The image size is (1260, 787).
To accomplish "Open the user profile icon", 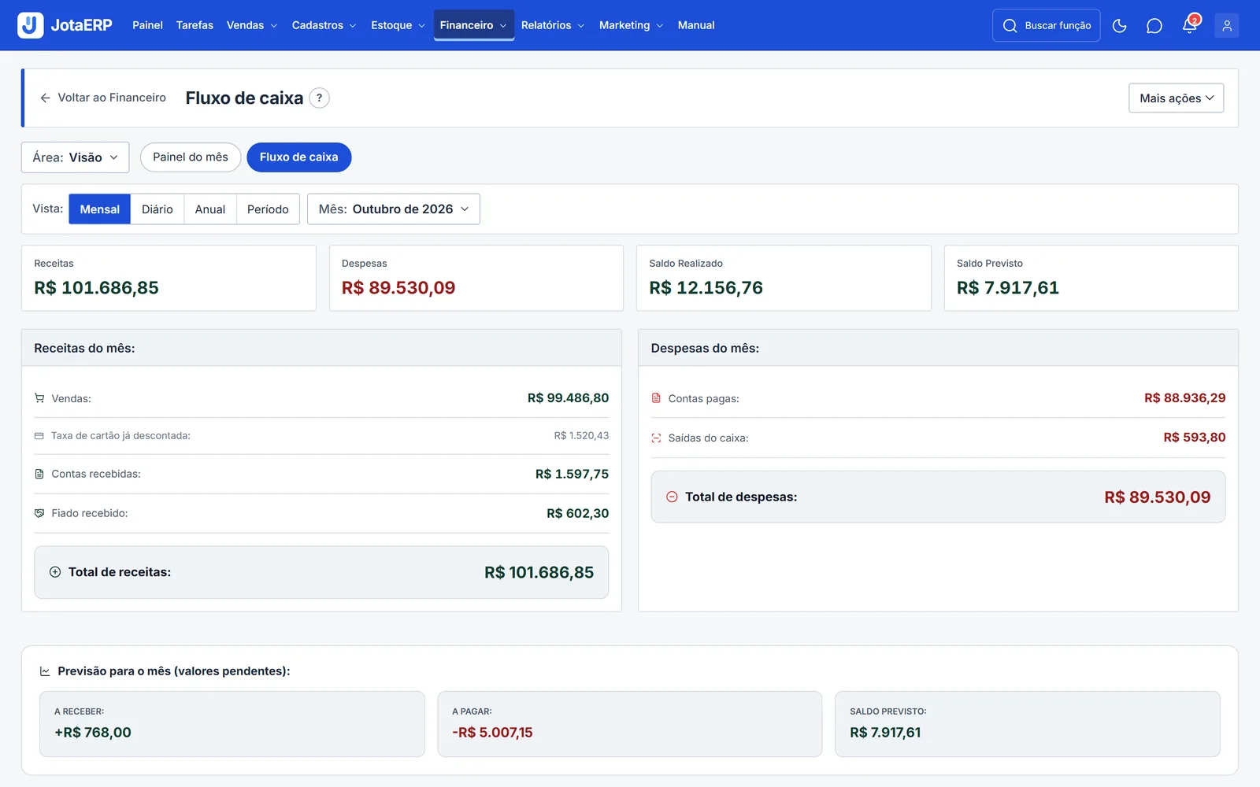I will [x=1226, y=26].
